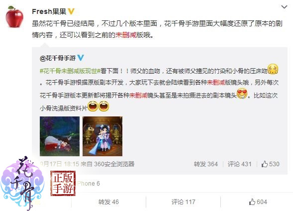Click the red 正版手游 seal stamp
The height and width of the screenshot is (211, 293).
63,183
